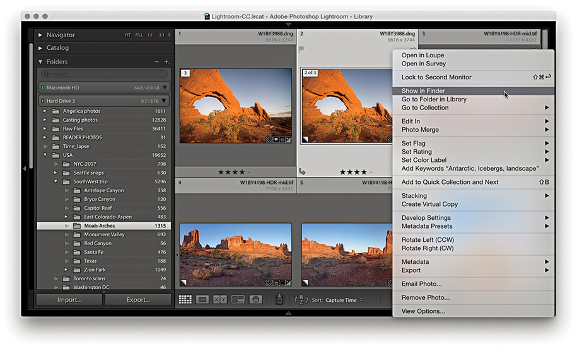577x349 pixels.
Task: Click the Export... button
Action: tap(138, 300)
